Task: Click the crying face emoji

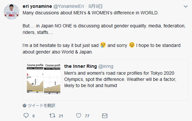Action: (x=103, y=45)
